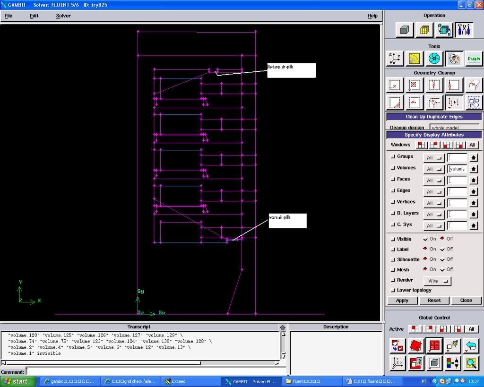Open the Mesh operation icon
Viewport: 484px width, 387px height.
pyautogui.click(x=424, y=30)
